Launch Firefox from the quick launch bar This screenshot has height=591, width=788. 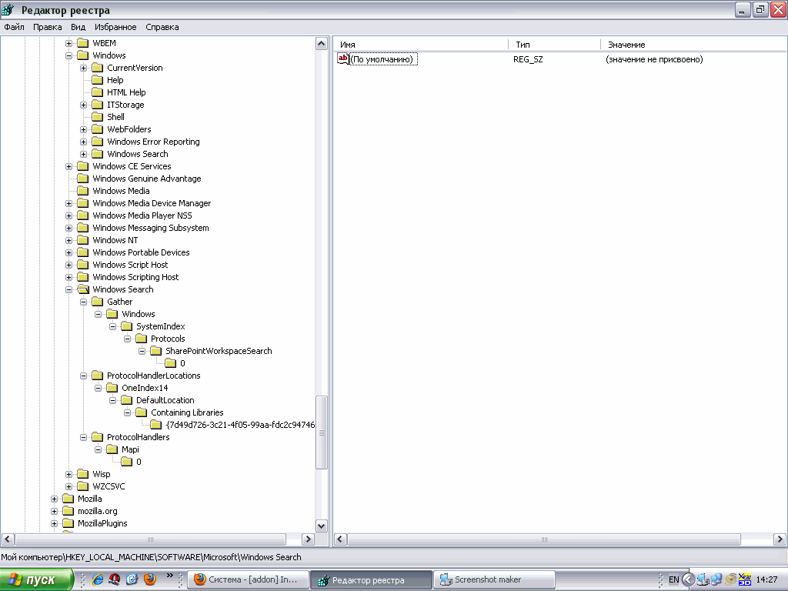tap(149, 579)
